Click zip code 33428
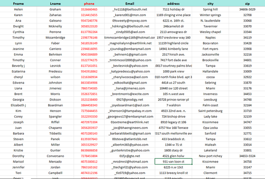265x179 pixels. (247, 43)
